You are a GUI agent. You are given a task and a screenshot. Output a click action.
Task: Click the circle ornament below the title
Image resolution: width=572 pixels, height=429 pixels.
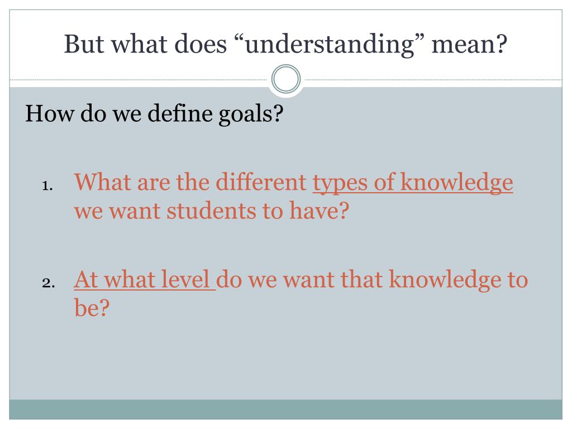(286, 79)
